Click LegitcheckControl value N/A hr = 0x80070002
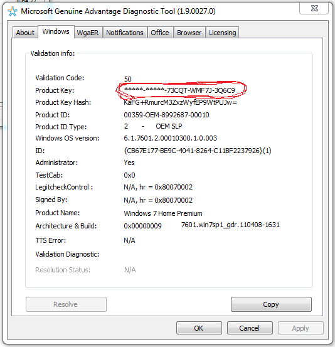The image size is (335, 347). coord(158,187)
